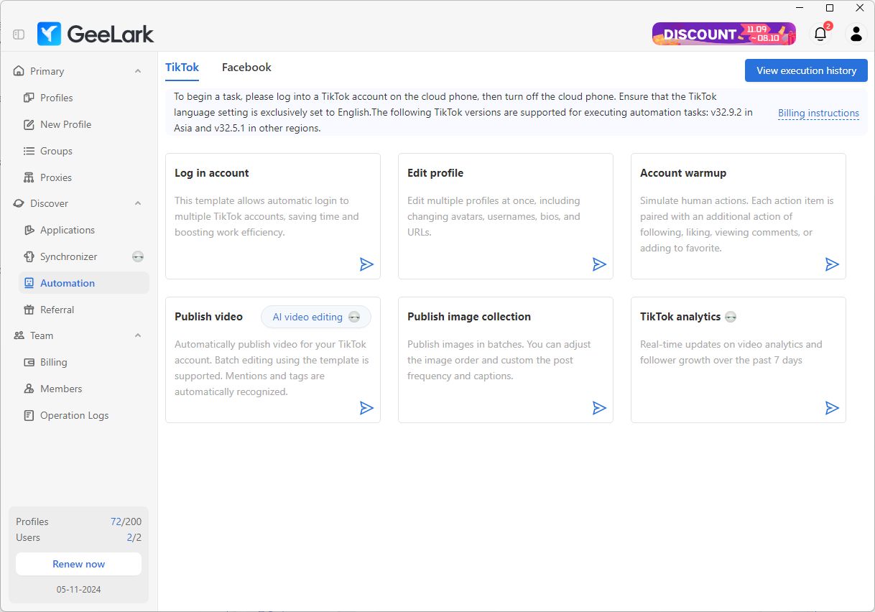Click the DISCOUNT promotion banner

pos(723,34)
